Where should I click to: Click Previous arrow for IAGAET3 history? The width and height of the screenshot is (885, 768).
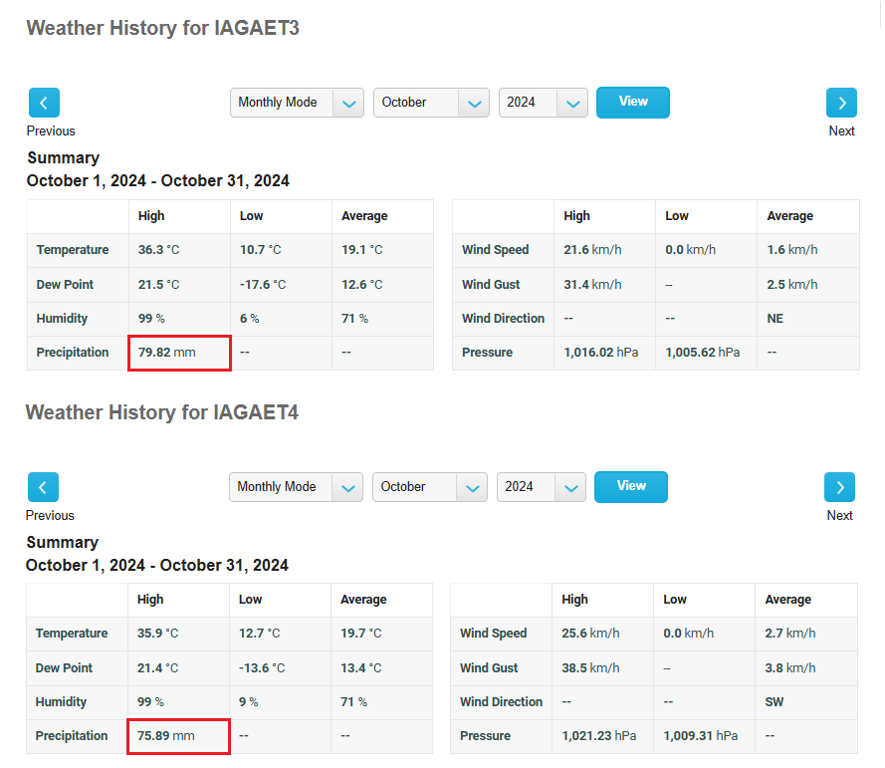44,103
